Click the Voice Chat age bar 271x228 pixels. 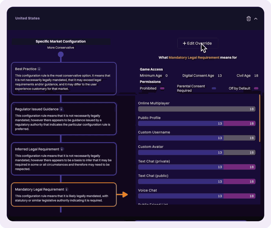tap(196, 196)
